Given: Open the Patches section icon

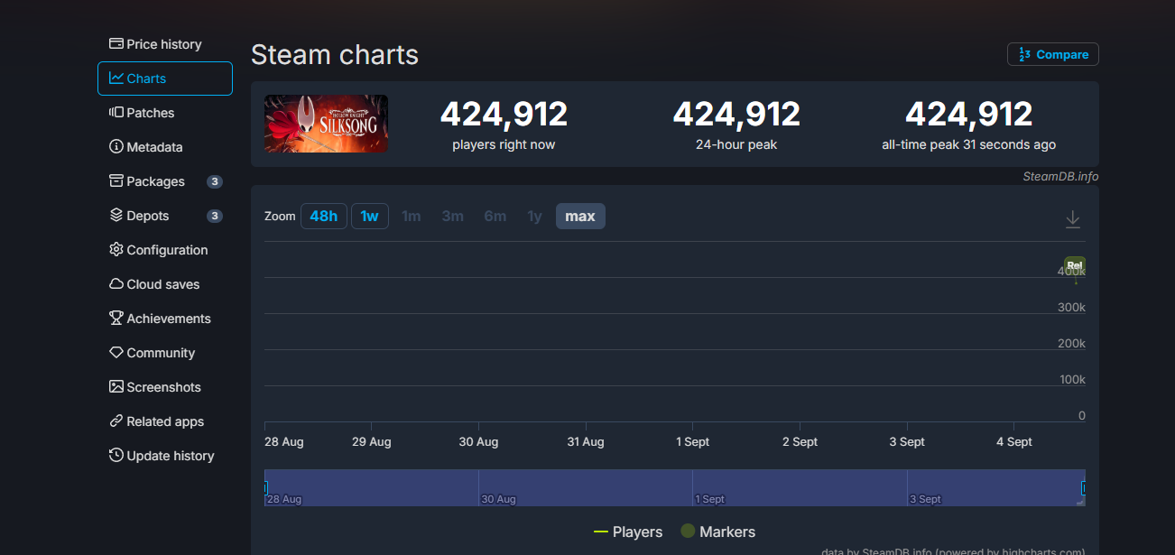Looking at the screenshot, I should (116, 113).
